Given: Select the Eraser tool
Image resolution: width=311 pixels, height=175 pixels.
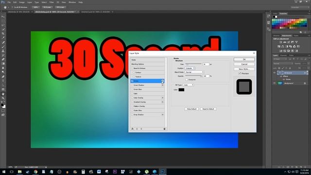Looking at the screenshot, I should pos(3,59).
